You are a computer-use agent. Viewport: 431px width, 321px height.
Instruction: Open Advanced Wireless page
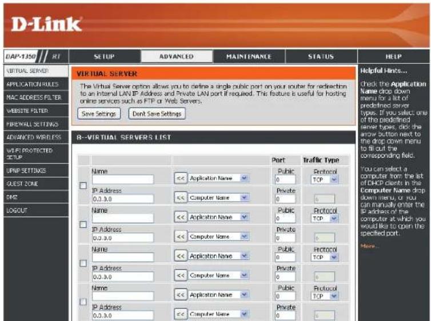click(x=36, y=137)
